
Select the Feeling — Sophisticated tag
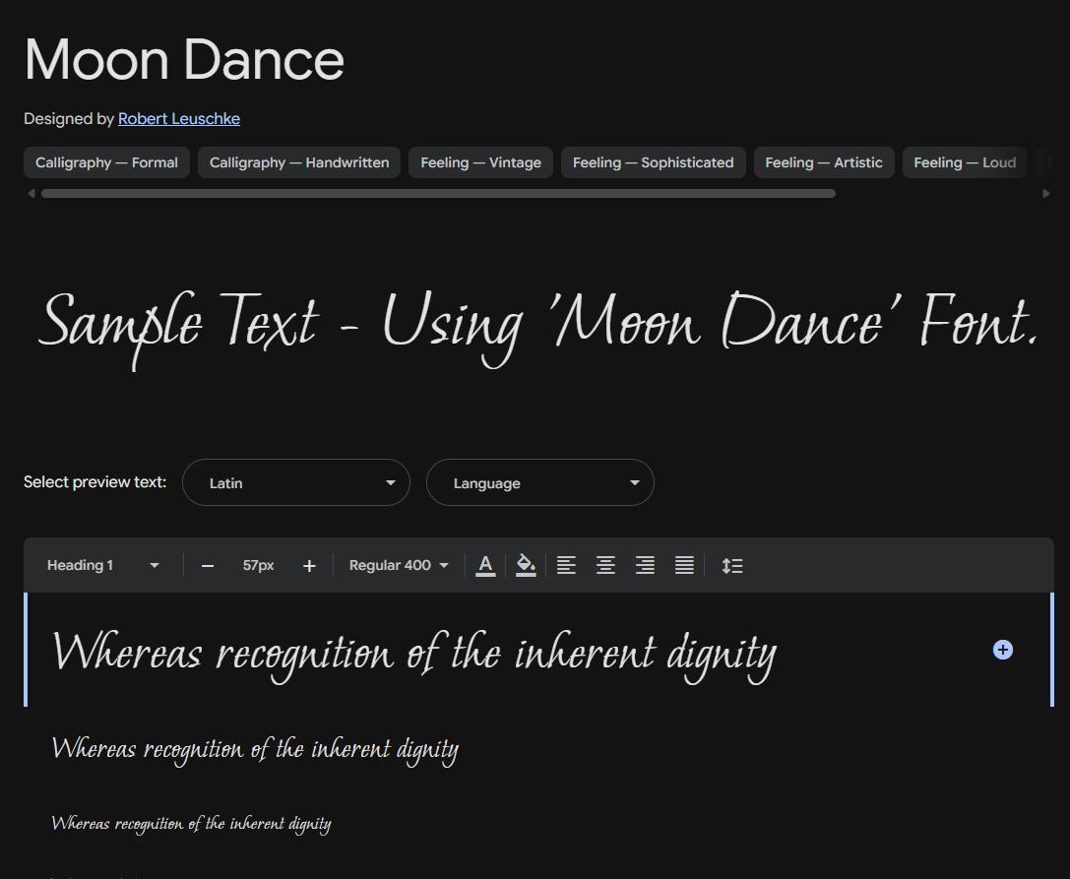[653, 162]
